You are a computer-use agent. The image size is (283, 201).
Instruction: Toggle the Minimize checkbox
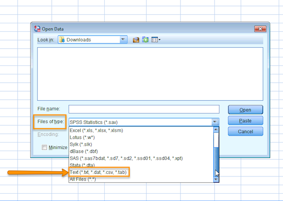point(44,147)
